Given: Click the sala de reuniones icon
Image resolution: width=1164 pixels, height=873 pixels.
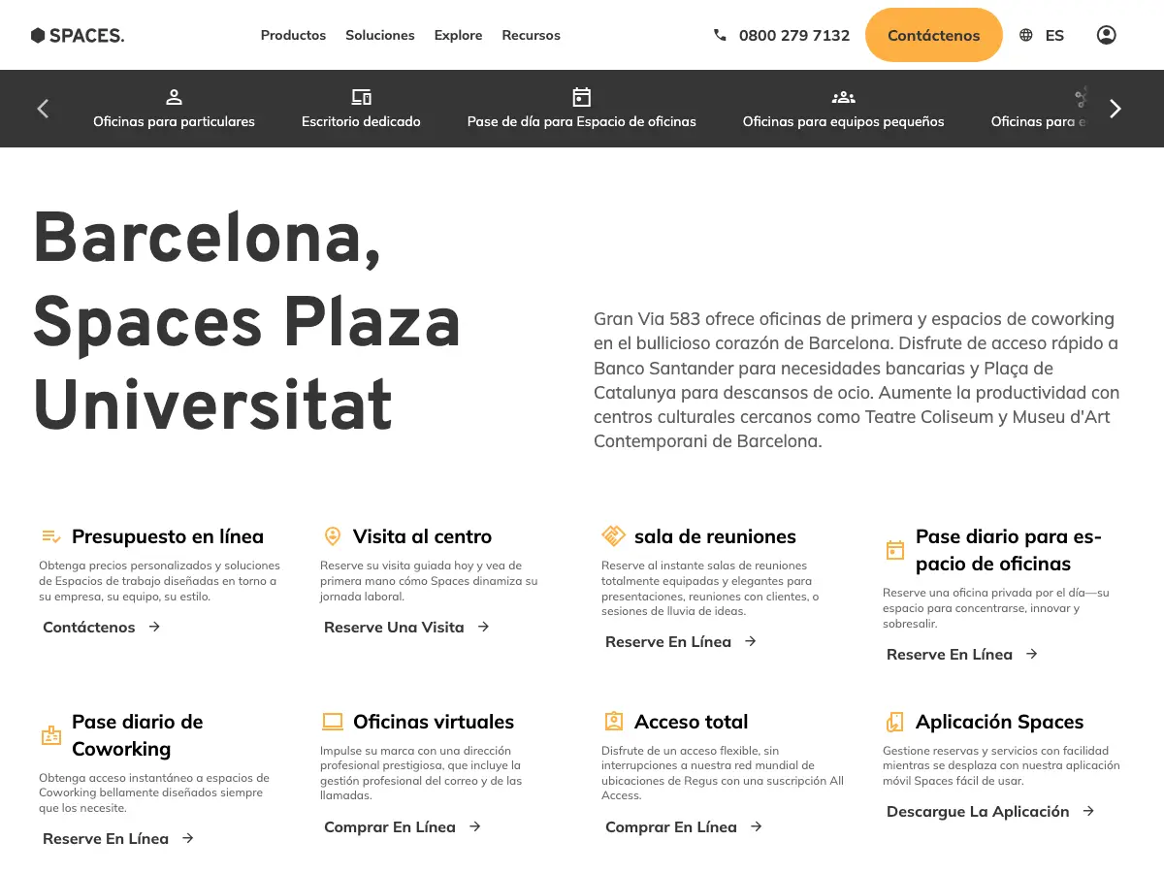Looking at the screenshot, I should 613,536.
